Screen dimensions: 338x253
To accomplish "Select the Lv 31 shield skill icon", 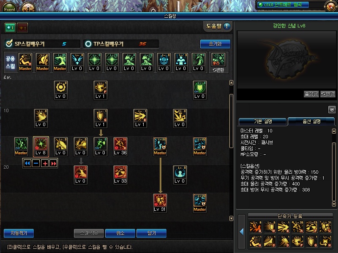I will tap(160, 201).
